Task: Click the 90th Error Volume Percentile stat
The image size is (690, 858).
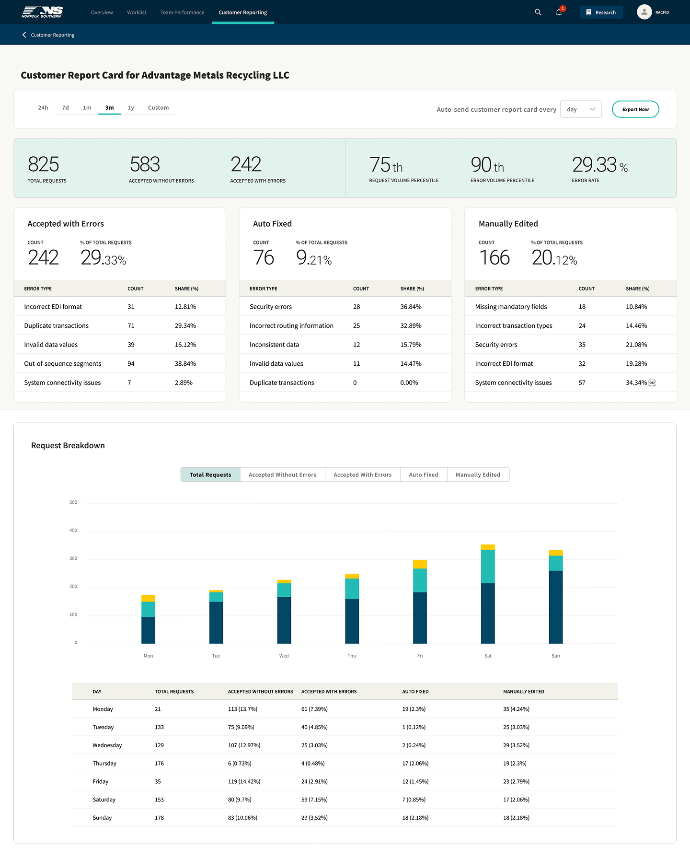Action: [502, 169]
